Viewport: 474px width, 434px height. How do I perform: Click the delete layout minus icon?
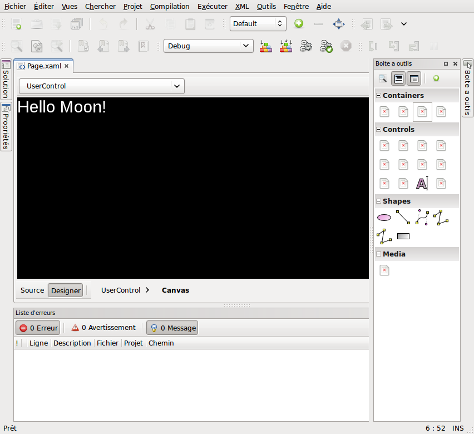(319, 23)
